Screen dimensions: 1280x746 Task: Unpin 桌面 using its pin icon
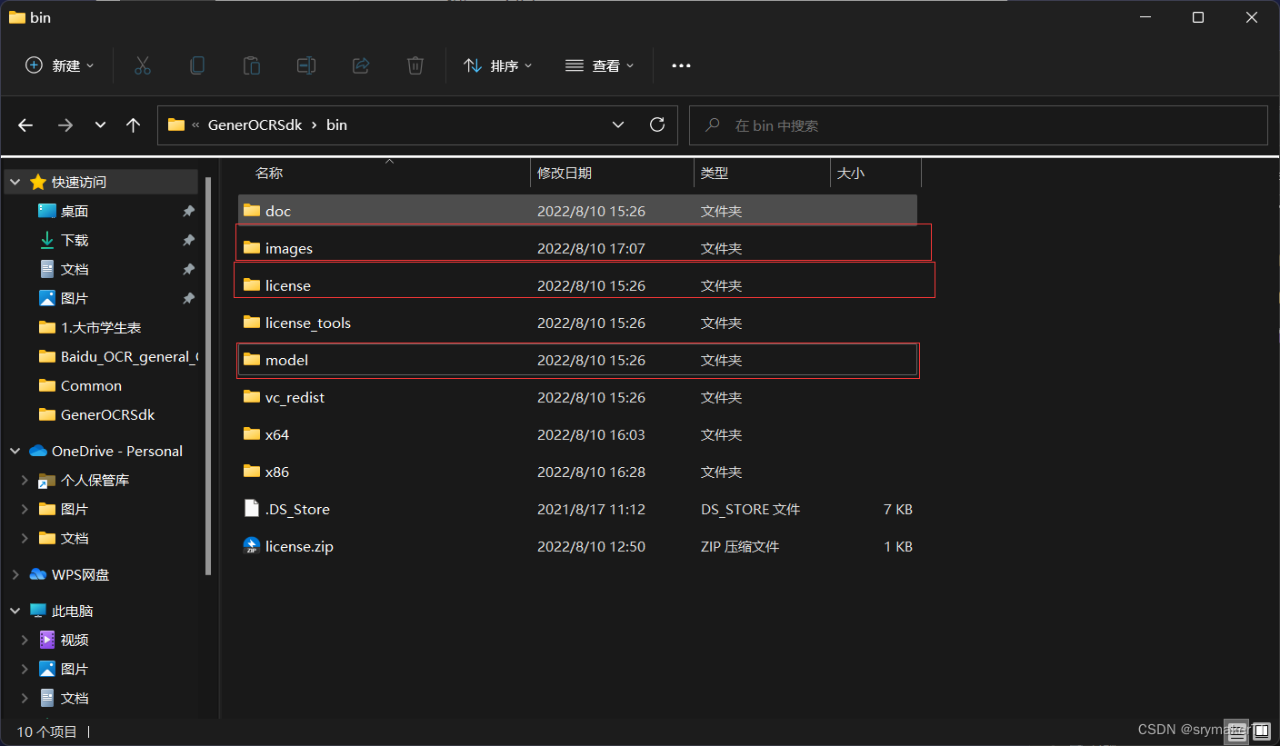pos(188,212)
